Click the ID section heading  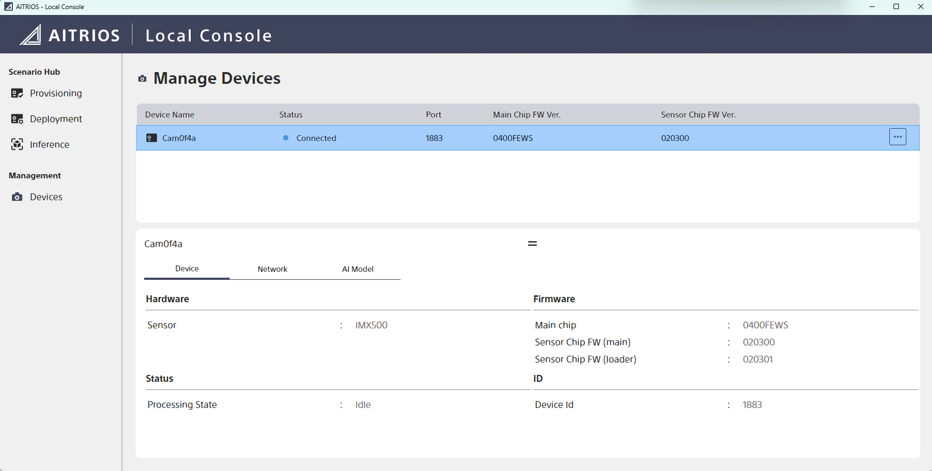pos(538,379)
